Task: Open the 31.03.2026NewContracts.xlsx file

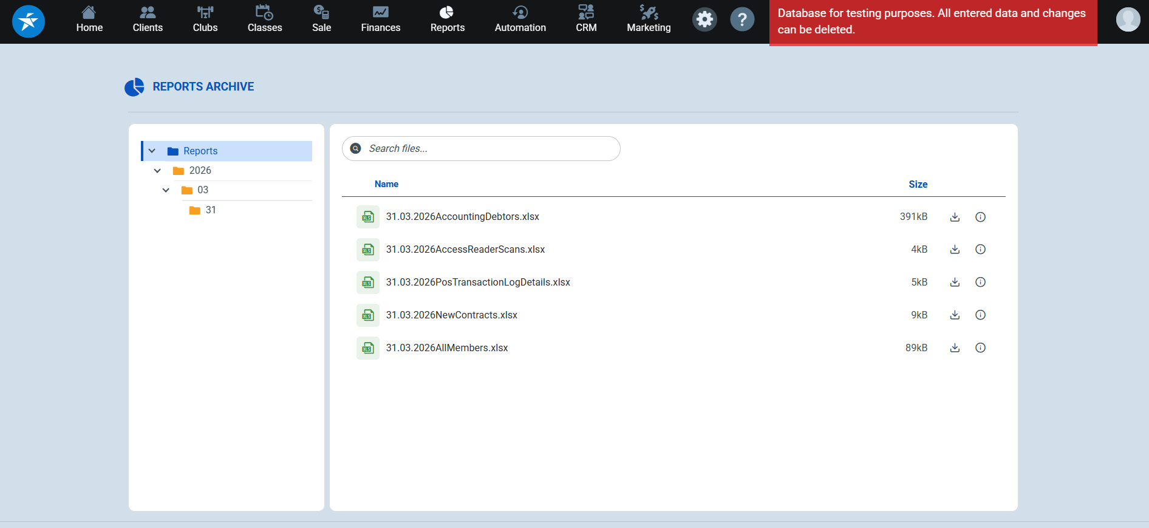Action: click(x=451, y=315)
